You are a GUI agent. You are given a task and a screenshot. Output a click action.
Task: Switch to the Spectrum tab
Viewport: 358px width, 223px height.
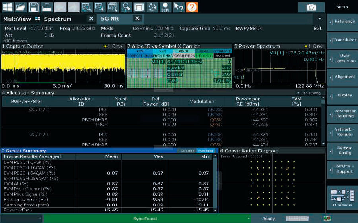click(58, 19)
